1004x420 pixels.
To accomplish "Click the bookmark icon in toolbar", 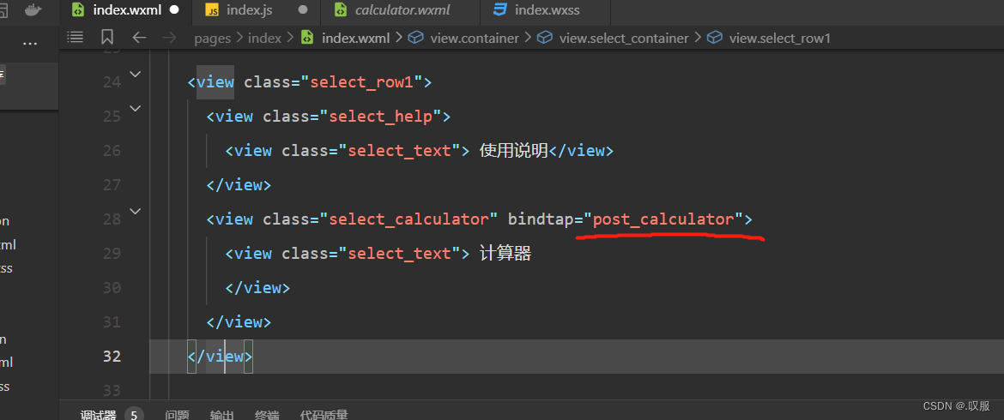I will pyautogui.click(x=107, y=37).
